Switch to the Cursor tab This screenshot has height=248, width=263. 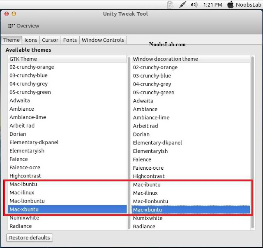tap(50, 40)
